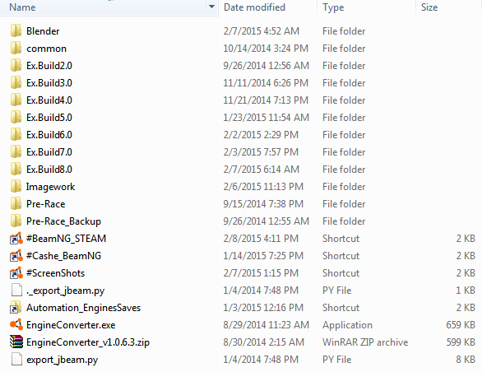The width and height of the screenshot is (482, 372).
Task: Select the EngineConverter_v1.0.6.3.zip file name
Action: coord(88,342)
